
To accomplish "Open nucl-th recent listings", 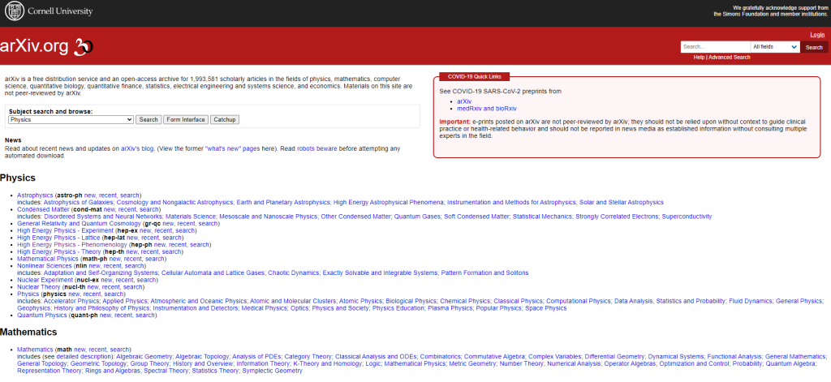I will click(x=112, y=287).
